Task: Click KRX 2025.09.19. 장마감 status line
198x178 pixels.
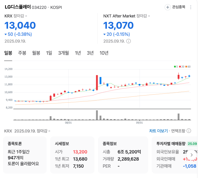Action: 27,131
